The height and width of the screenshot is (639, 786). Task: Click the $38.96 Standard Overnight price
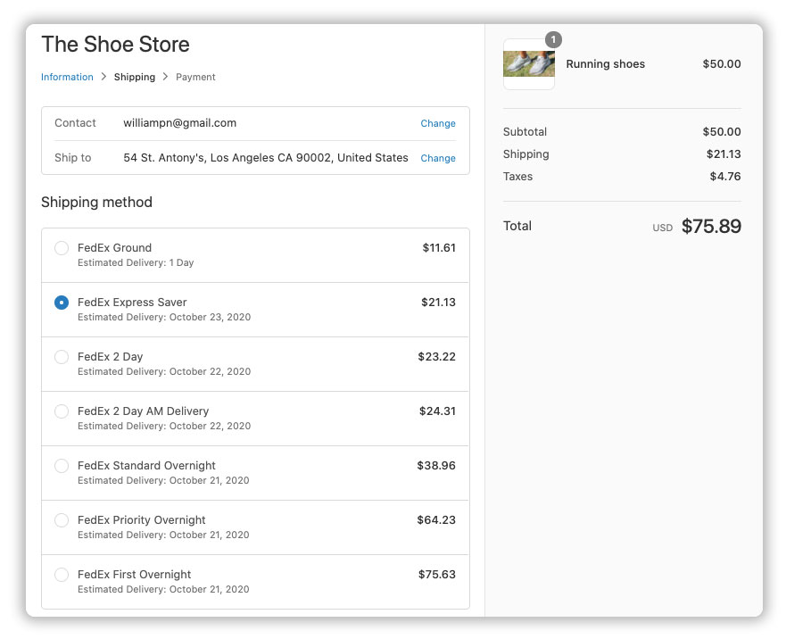[x=436, y=466]
